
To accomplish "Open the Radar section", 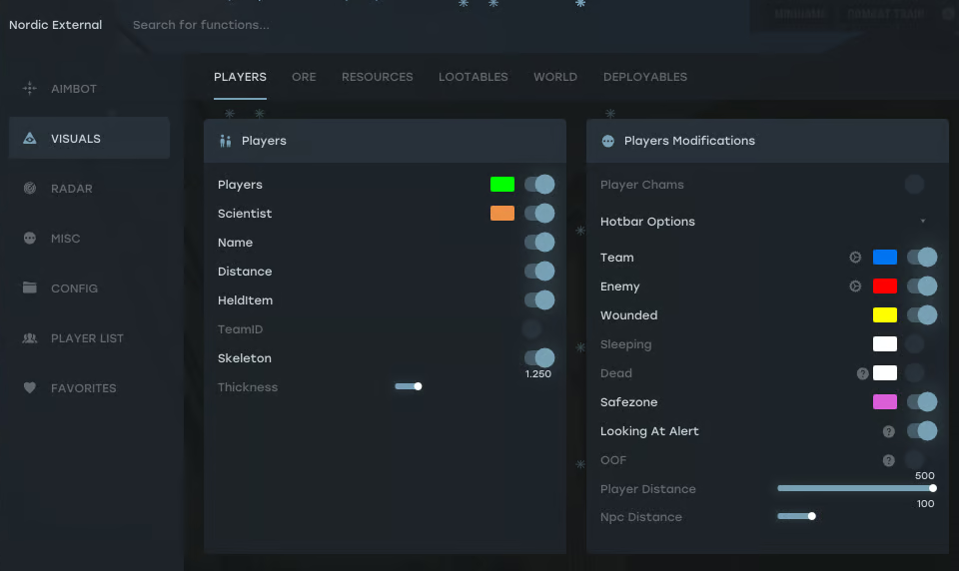I will [x=89, y=189].
